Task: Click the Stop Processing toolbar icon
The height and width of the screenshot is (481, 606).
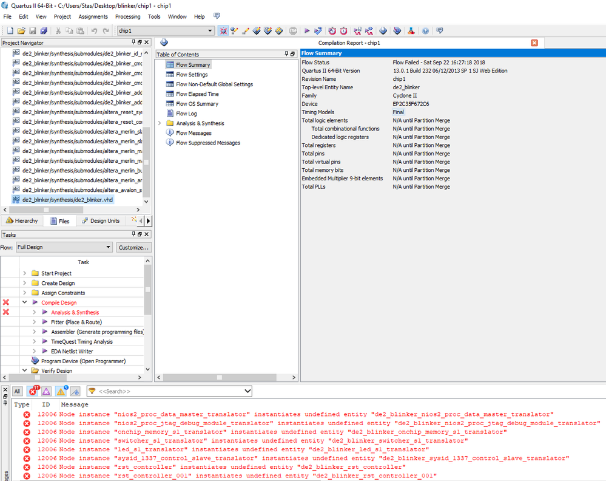Action: click(293, 30)
